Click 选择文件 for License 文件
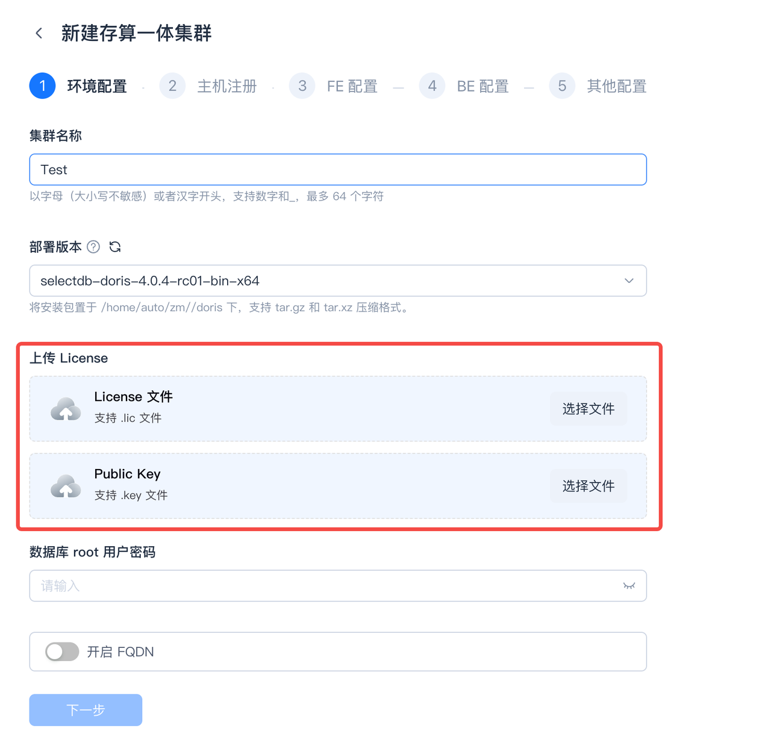 [x=588, y=409]
